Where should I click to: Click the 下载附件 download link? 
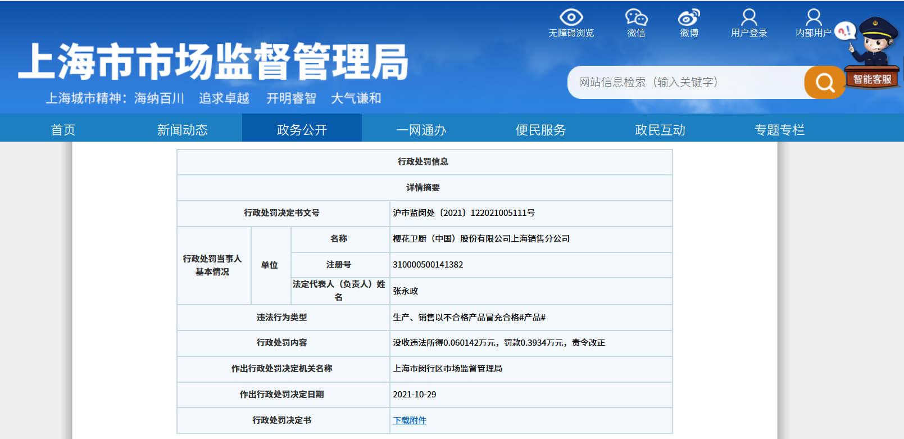pos(410,420)
